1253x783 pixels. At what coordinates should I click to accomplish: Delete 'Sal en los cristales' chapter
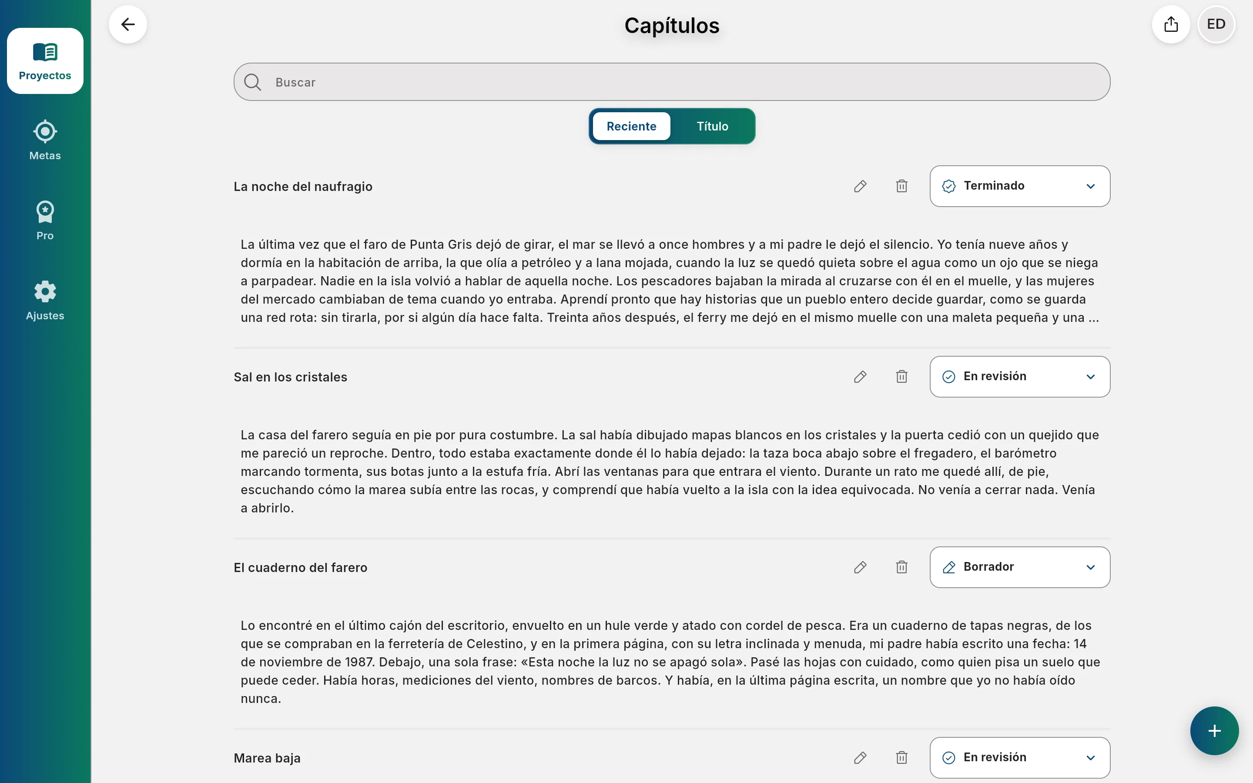(x=902, y=377)
